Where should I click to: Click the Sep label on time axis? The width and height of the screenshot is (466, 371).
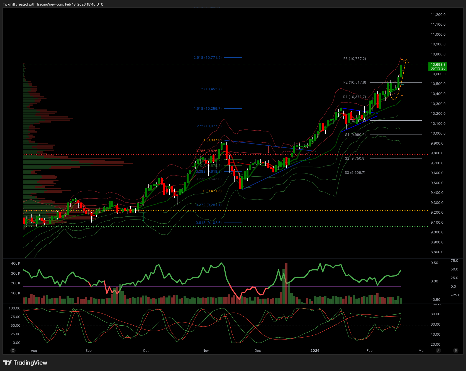point(89,351)
